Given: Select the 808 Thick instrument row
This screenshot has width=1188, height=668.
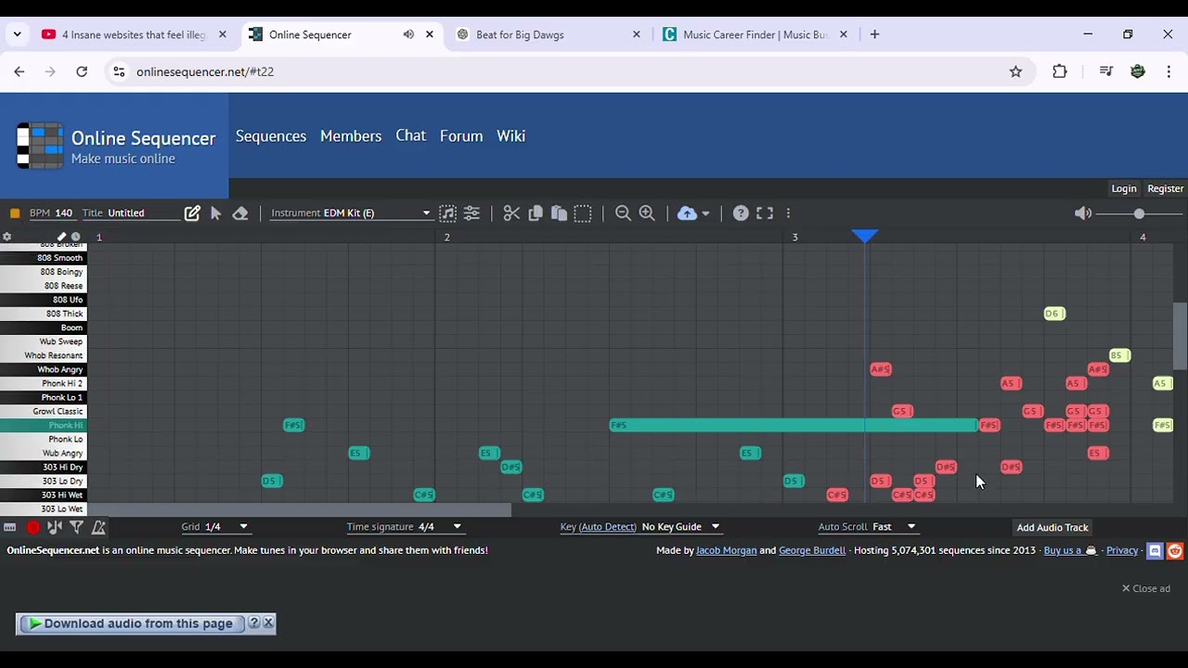Looking at the screenshot, I should tap(44, 314).
